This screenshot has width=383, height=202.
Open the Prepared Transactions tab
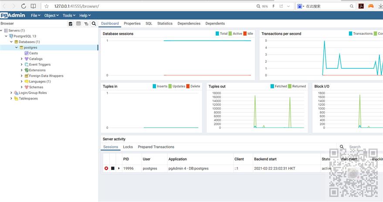coord(156,147)
